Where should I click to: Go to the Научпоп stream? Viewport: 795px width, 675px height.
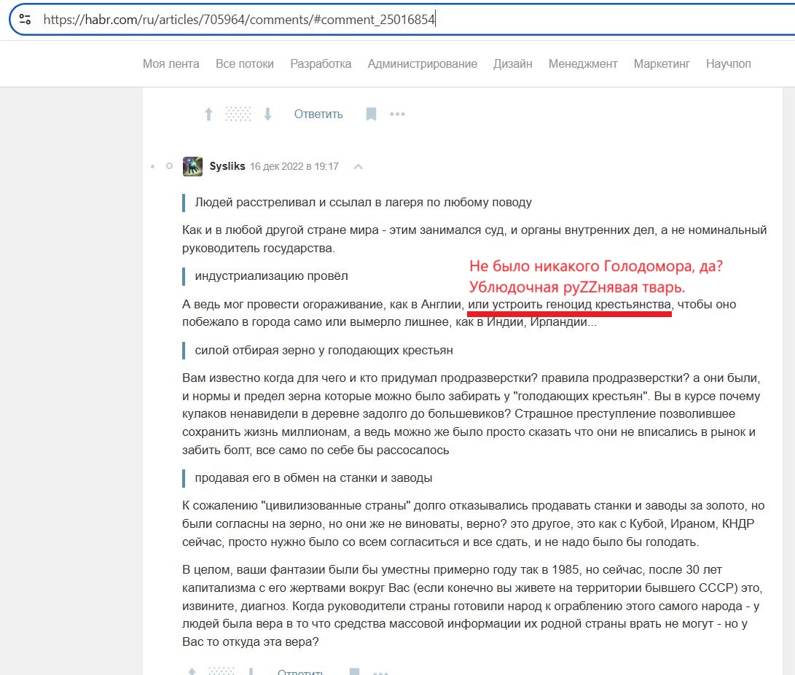(728, 64)
